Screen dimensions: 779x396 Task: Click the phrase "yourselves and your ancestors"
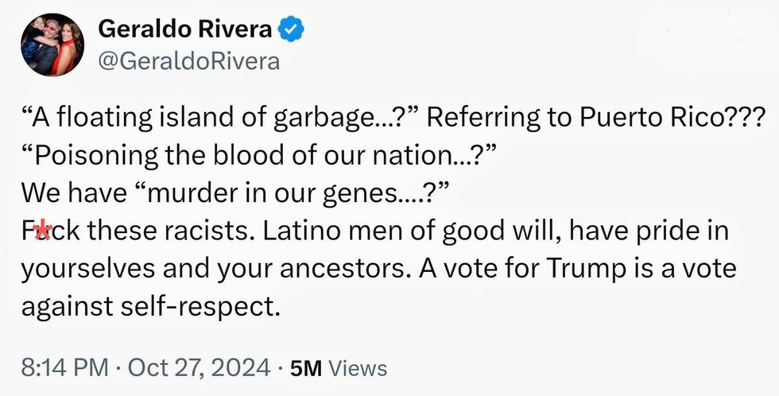pyautogui.click(x=215, y=270)
